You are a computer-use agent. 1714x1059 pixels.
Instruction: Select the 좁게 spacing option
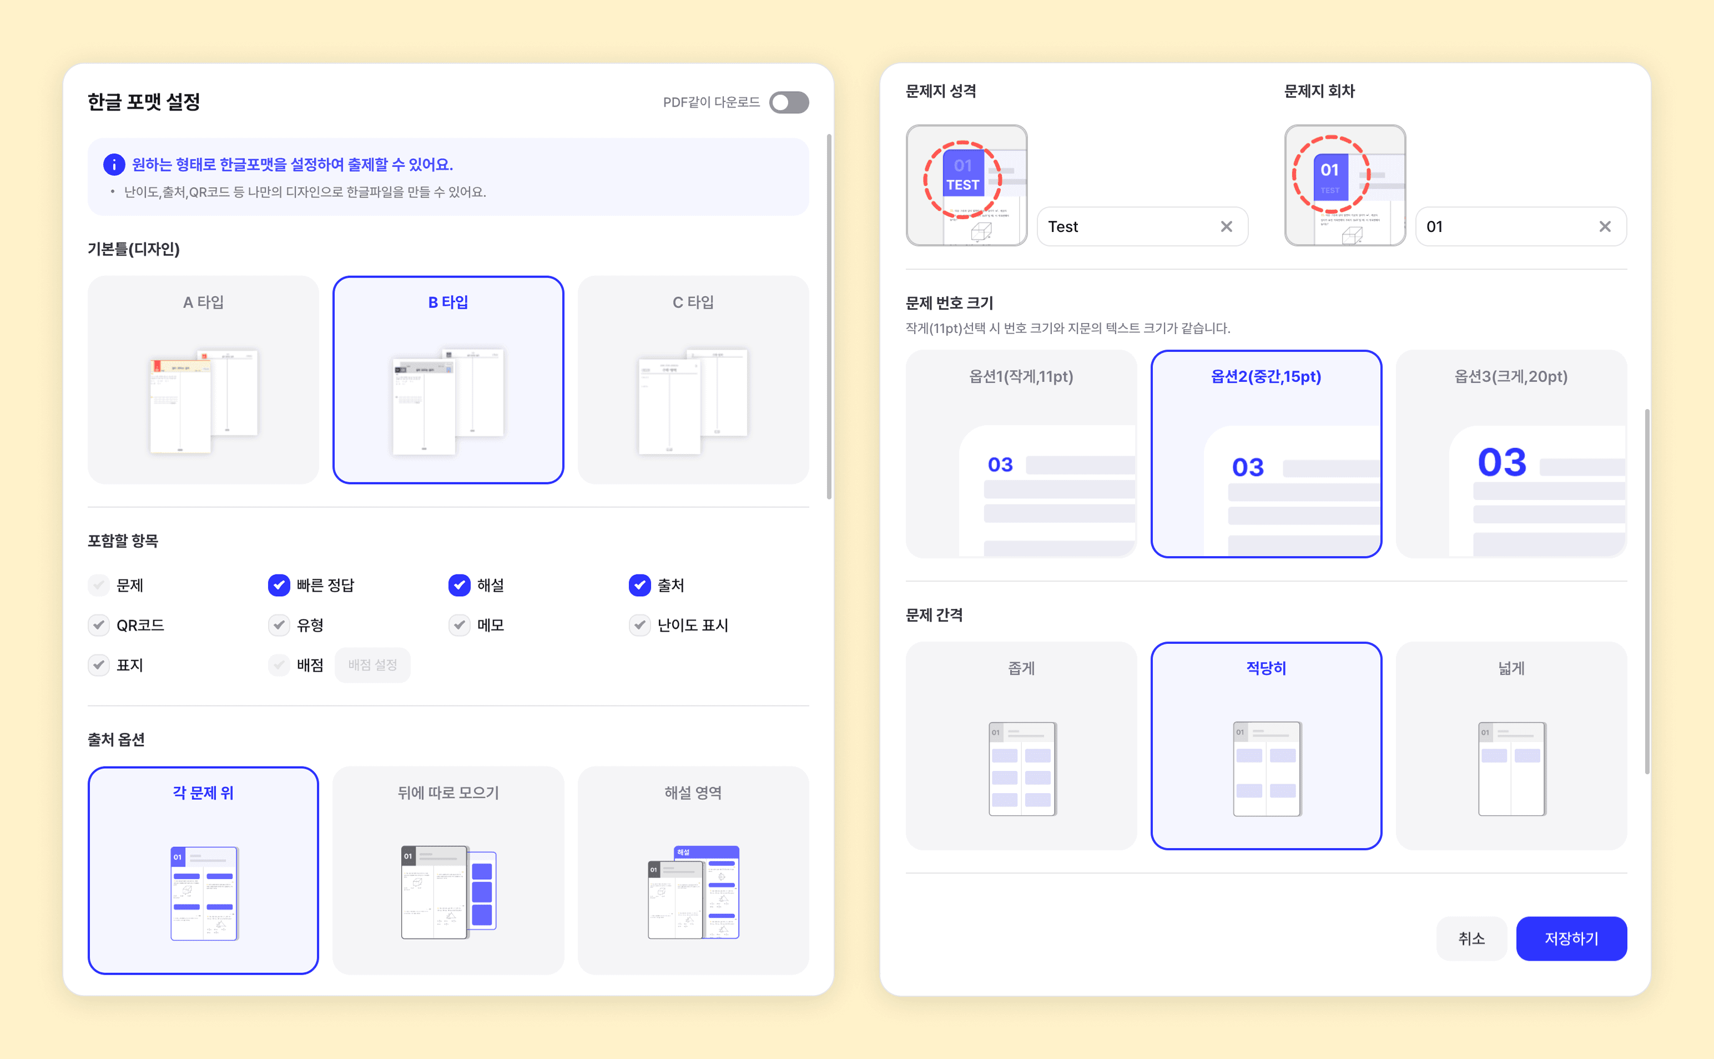coord(1021,745)
